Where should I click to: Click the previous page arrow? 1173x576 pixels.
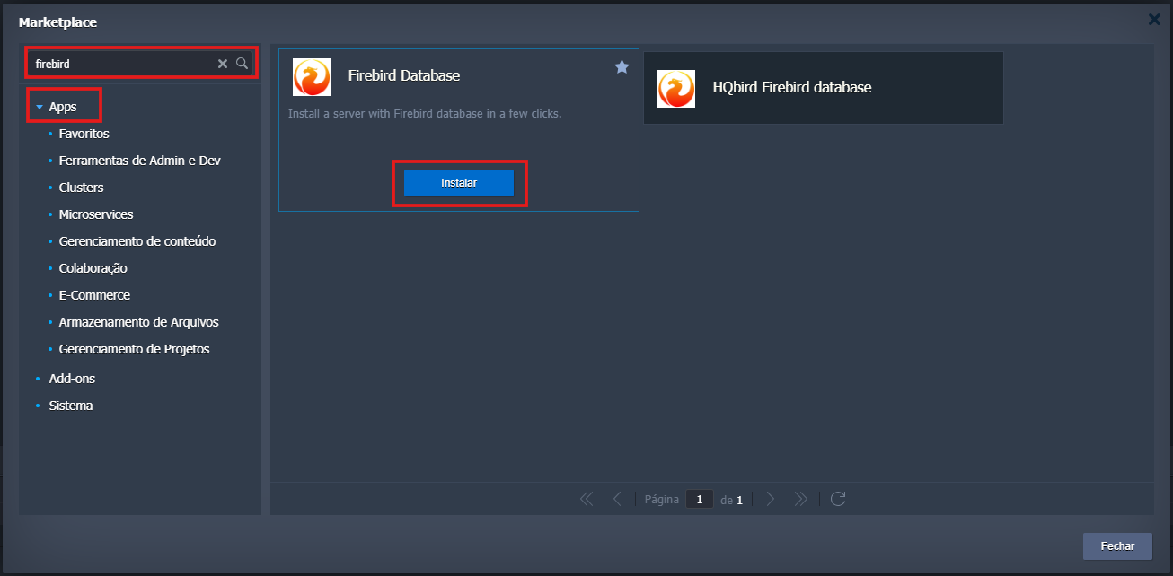[617, 500]
